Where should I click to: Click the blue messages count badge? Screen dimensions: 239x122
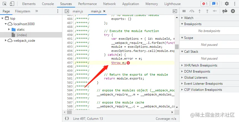click(215, 4)
